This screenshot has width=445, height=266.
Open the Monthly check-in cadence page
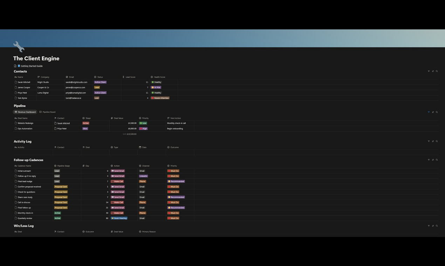click(x=25, y=213)
